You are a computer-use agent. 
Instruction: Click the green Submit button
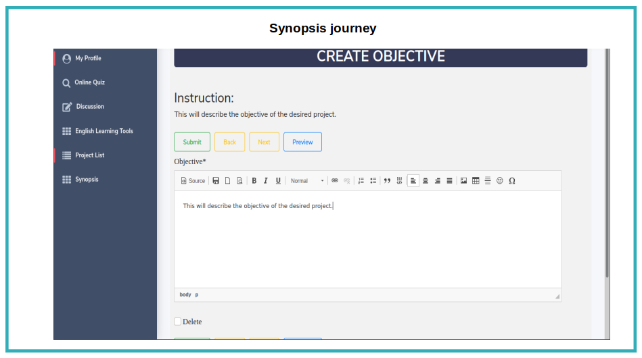(192, 142)
